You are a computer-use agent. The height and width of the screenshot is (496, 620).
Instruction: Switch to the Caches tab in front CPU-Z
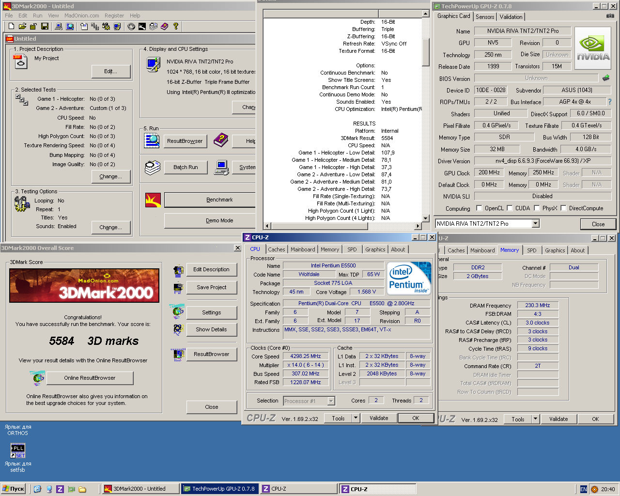pos(277,249)
